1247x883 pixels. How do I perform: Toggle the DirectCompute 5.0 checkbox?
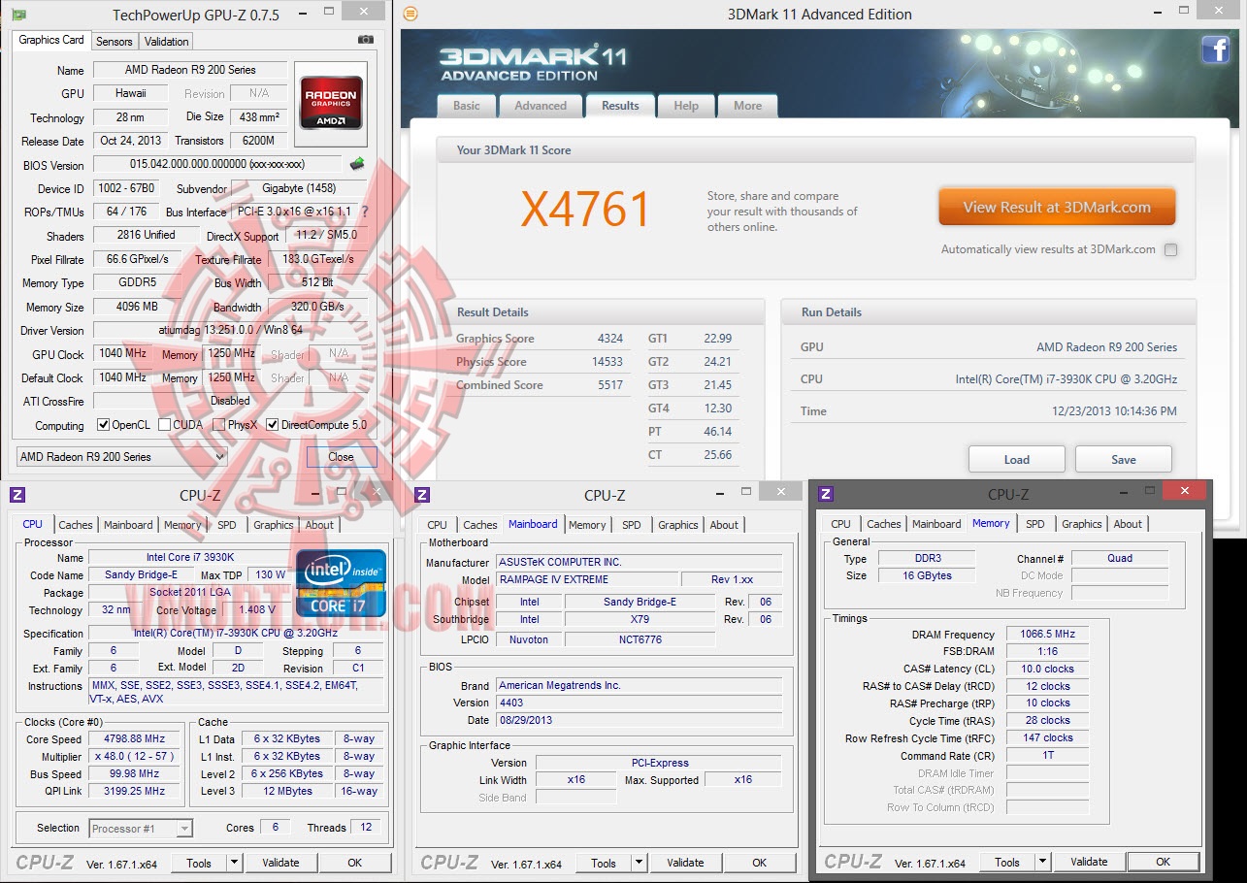pos(273,425)
